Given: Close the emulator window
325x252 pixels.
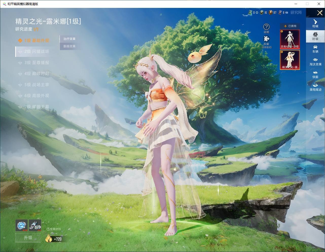Looking at the screenshot, I should (319, 4).
